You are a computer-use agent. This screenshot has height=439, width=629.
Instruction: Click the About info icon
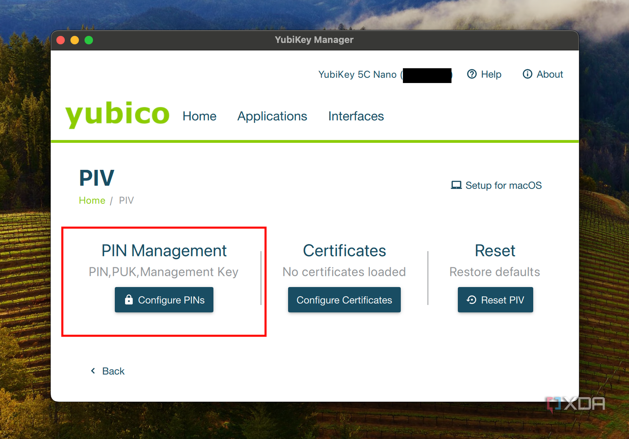528,74
